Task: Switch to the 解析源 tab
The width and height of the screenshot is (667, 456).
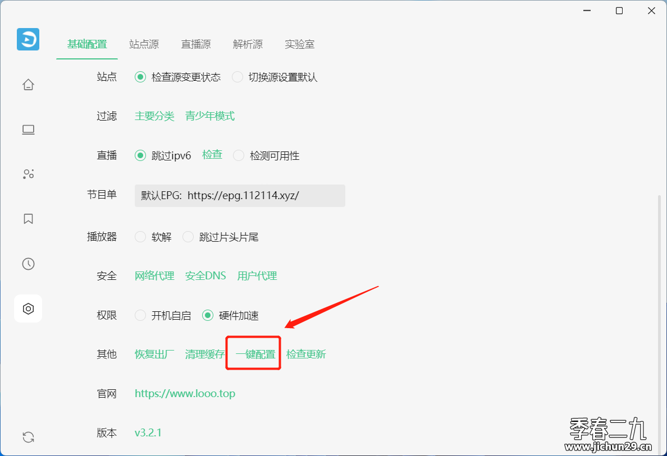Action: pos(248,44)
